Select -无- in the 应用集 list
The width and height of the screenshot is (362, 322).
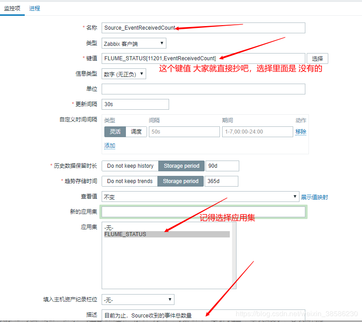tap(167, 228)
